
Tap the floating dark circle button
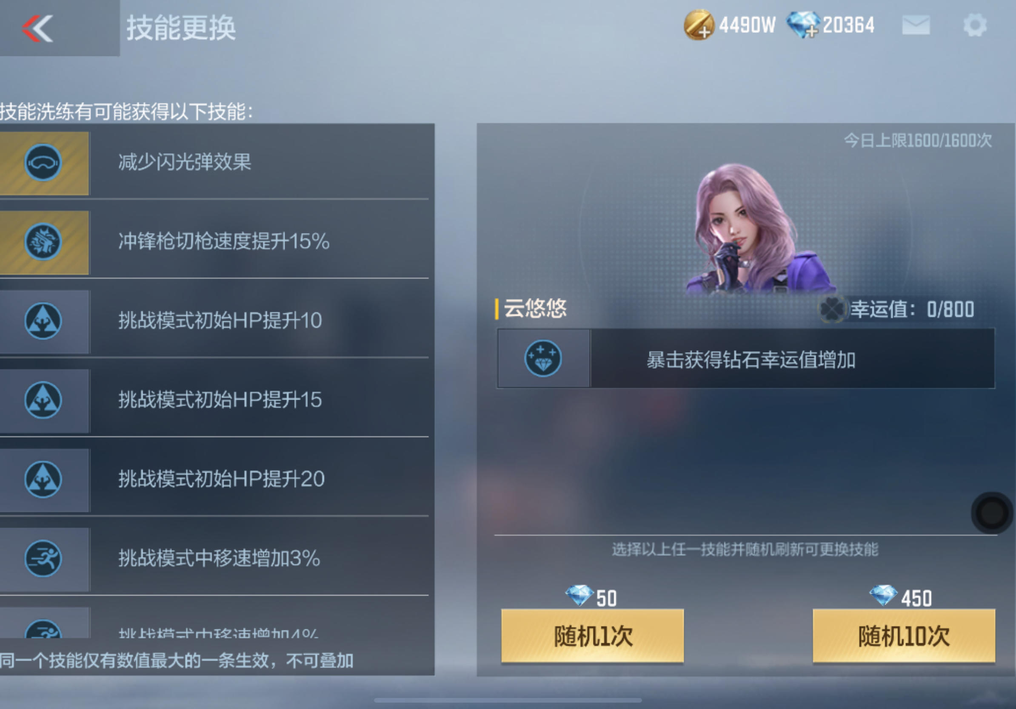(x=992, y=512)
